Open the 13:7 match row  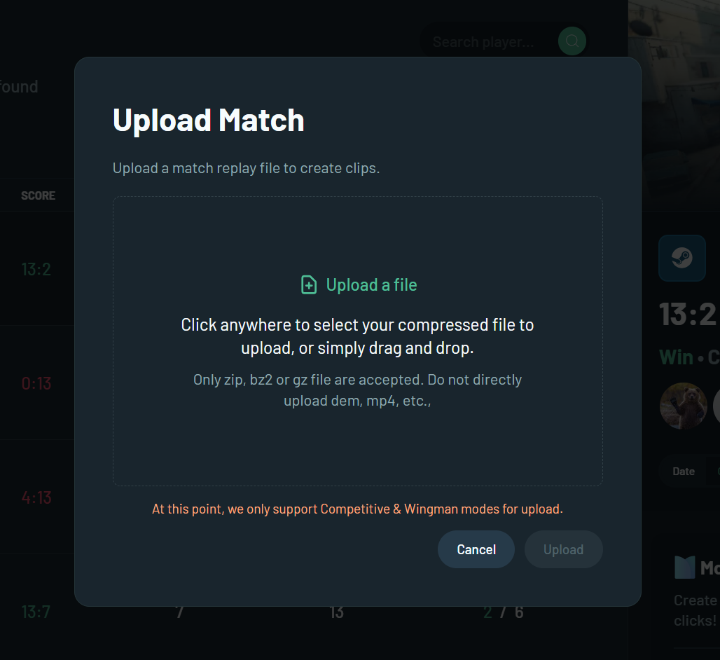coord(36,612)
